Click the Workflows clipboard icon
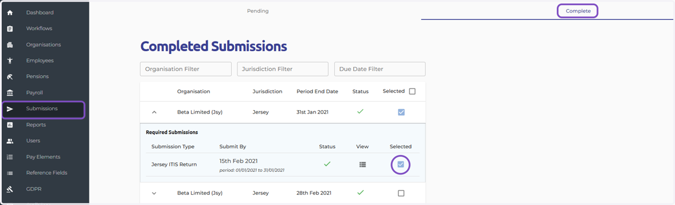The width and height of the screenshot is (675, 205). pyautogui.click(x=10, y=29)
